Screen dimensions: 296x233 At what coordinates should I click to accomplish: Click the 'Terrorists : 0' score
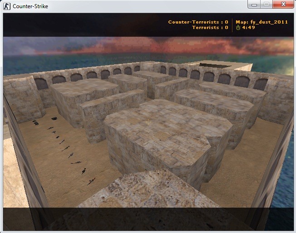click(x=210, y=28)
